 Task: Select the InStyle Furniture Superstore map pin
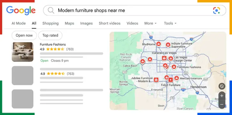click(168, 45)
